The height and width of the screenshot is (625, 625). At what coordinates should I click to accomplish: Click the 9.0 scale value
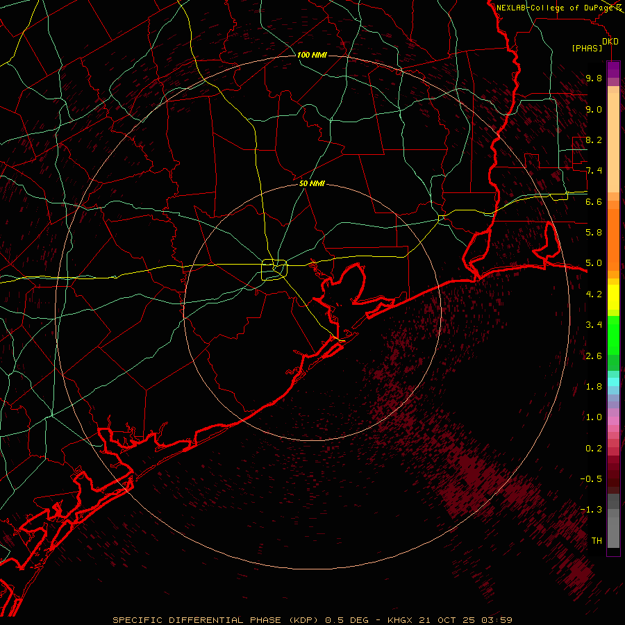594,109
